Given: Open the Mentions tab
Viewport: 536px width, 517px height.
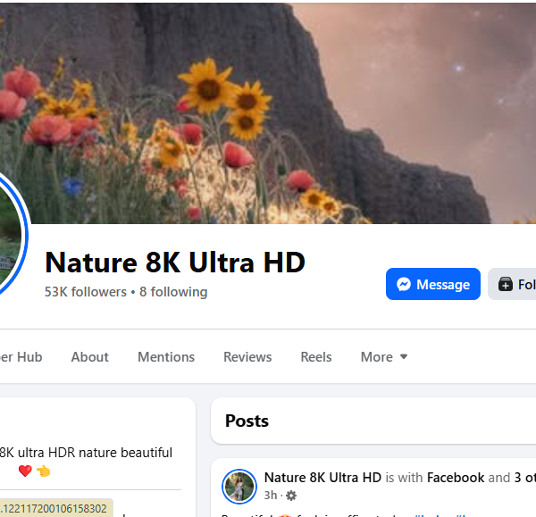Looking at the screenshot, I should [166, 357].
